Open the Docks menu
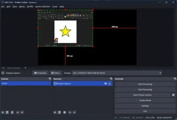The height and width of the screenshot is (120, 177). [x=22, y=7]
